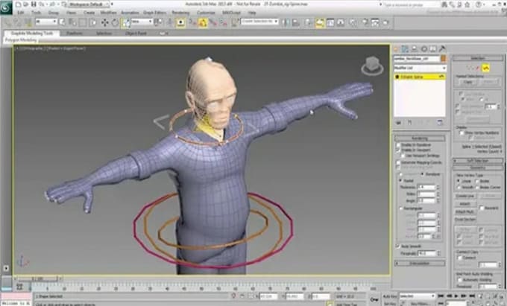
Task: Click the ViewCube in the viewport
Action: (x=372, y=66)
